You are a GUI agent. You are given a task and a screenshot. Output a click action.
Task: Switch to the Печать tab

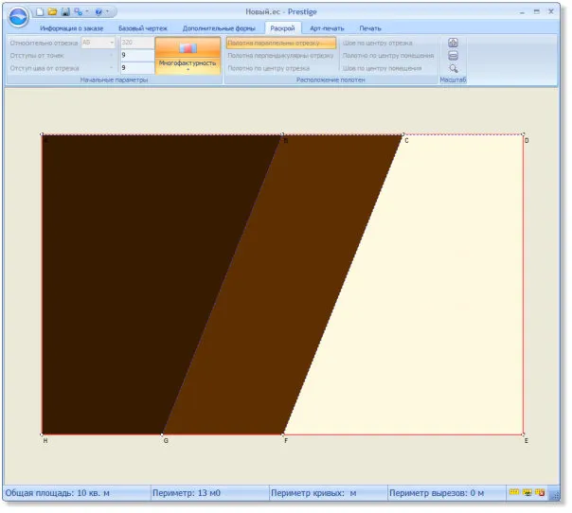click(x=370, y=28)
